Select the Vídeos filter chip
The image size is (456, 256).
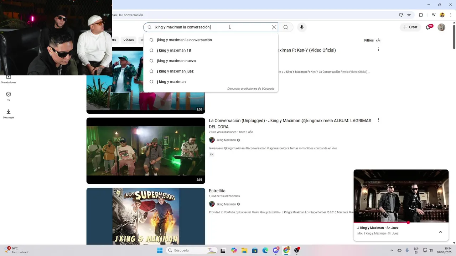click(129, 40)
